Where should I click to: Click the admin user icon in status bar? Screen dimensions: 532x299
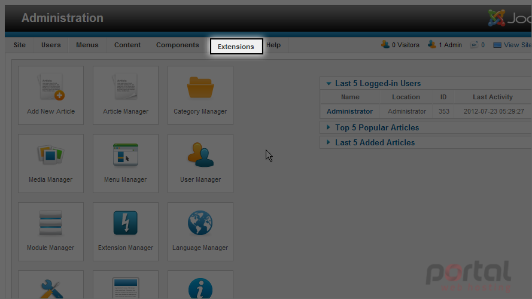431,44
